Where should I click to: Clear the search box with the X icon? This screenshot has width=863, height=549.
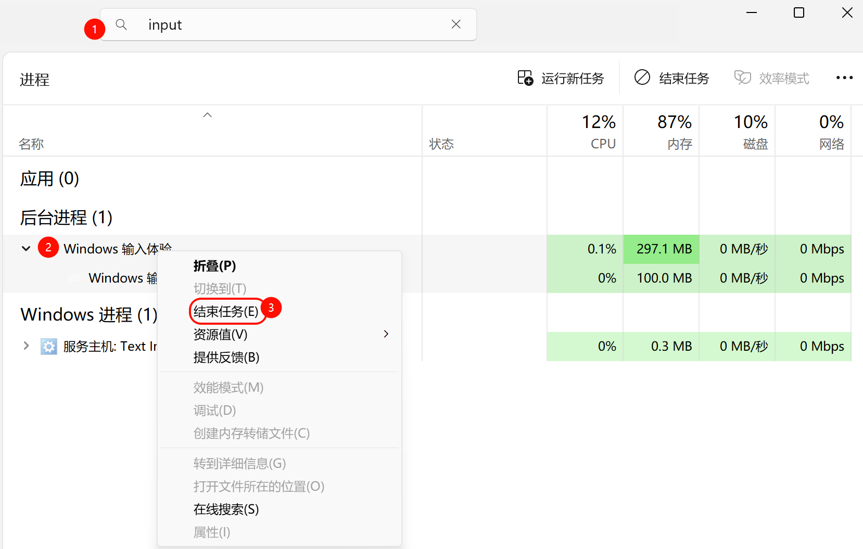(x=456, y=24)
